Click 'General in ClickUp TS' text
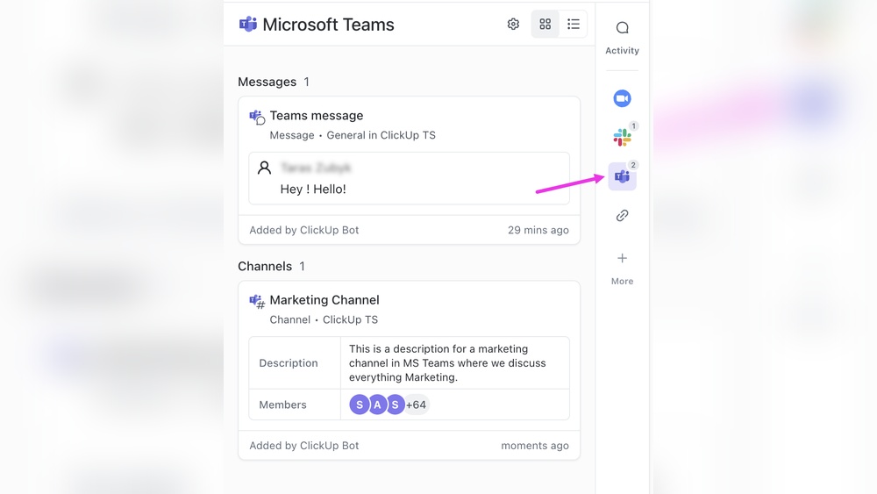 (381, 135)
